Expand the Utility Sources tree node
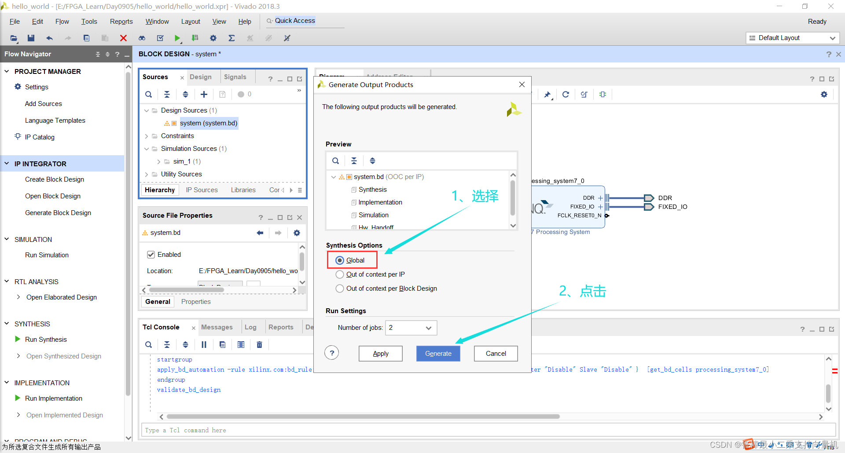Viewport: 845px width, 453px height. click(x=147, y=174)
